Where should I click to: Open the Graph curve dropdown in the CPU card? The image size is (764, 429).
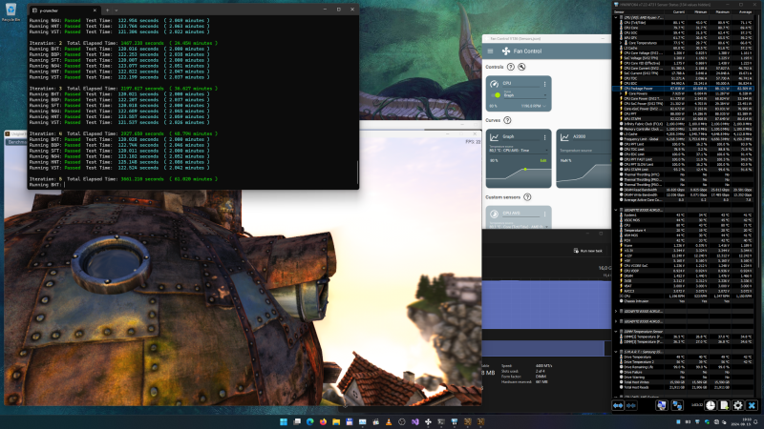[x=524, y=94]
